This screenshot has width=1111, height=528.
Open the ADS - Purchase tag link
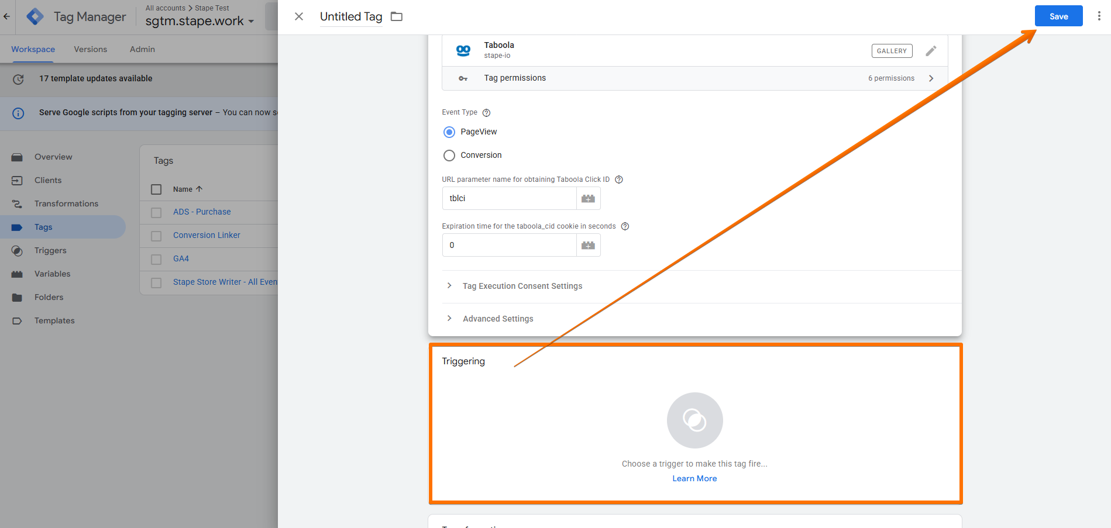[x=202, y=212]
